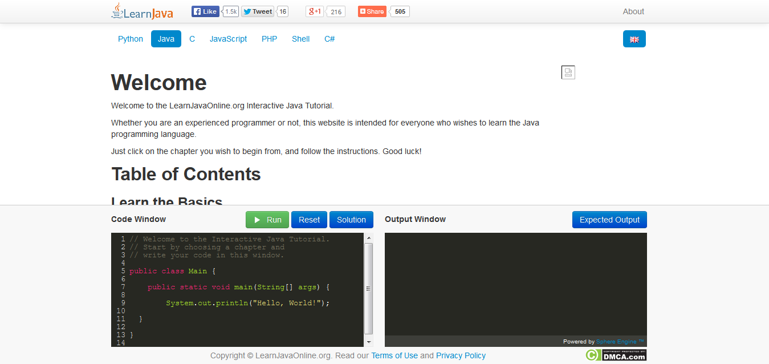Switch to the Python tab
The image size is (769, 364).
pyautogui.click(x=131, y=39)
